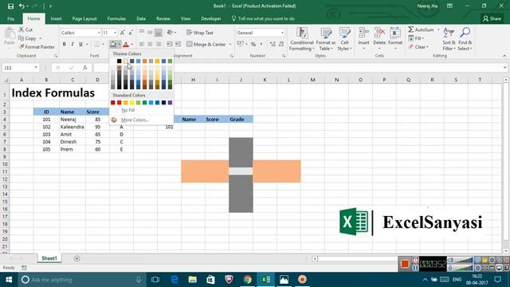The height and width of the screenshot is (287, 510).
Task: Toggle Middle Align button
Action: (150, 33)
